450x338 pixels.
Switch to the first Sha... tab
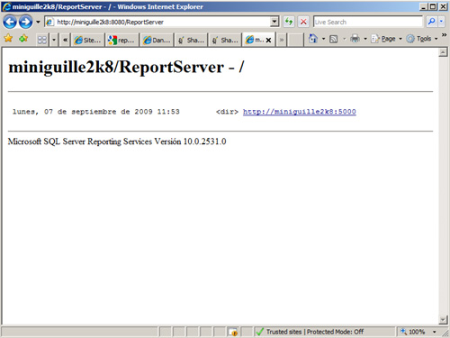(191, 40)
